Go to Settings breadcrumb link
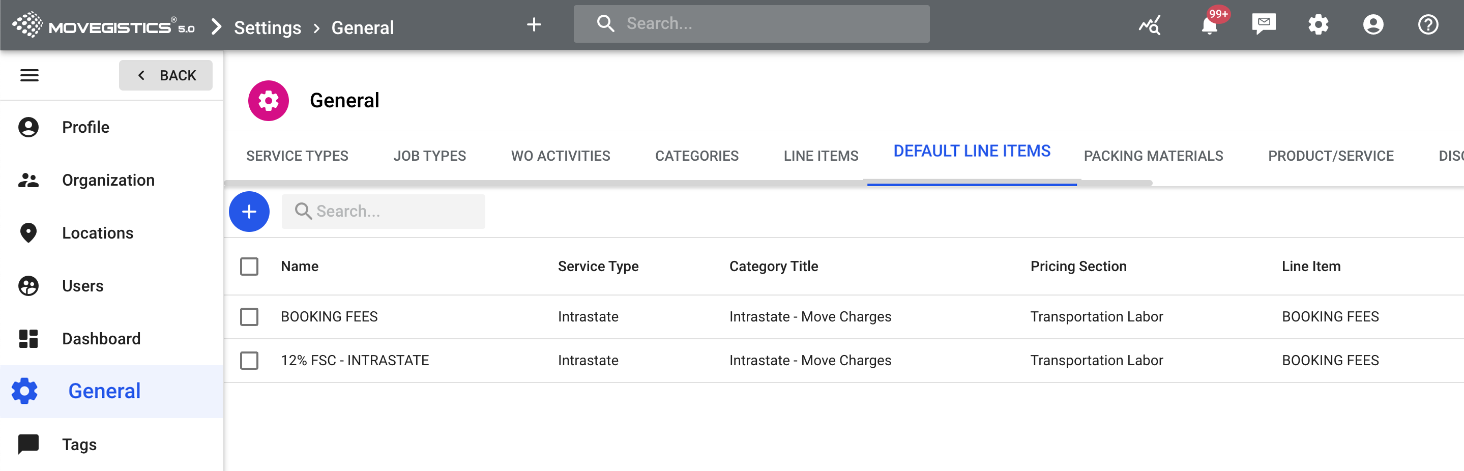The width and height of the screenshot is (1464, 471). click(x=267, y=27)
